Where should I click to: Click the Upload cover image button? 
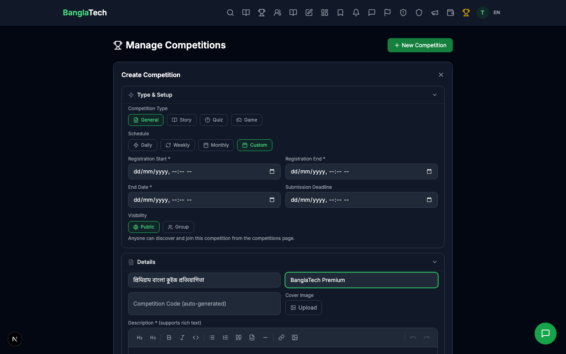click(303, 308)
